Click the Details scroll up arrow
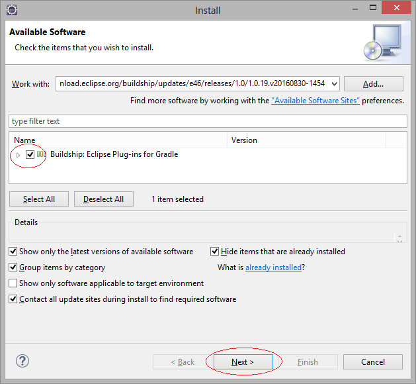416x384 pixels. [399, 236]
